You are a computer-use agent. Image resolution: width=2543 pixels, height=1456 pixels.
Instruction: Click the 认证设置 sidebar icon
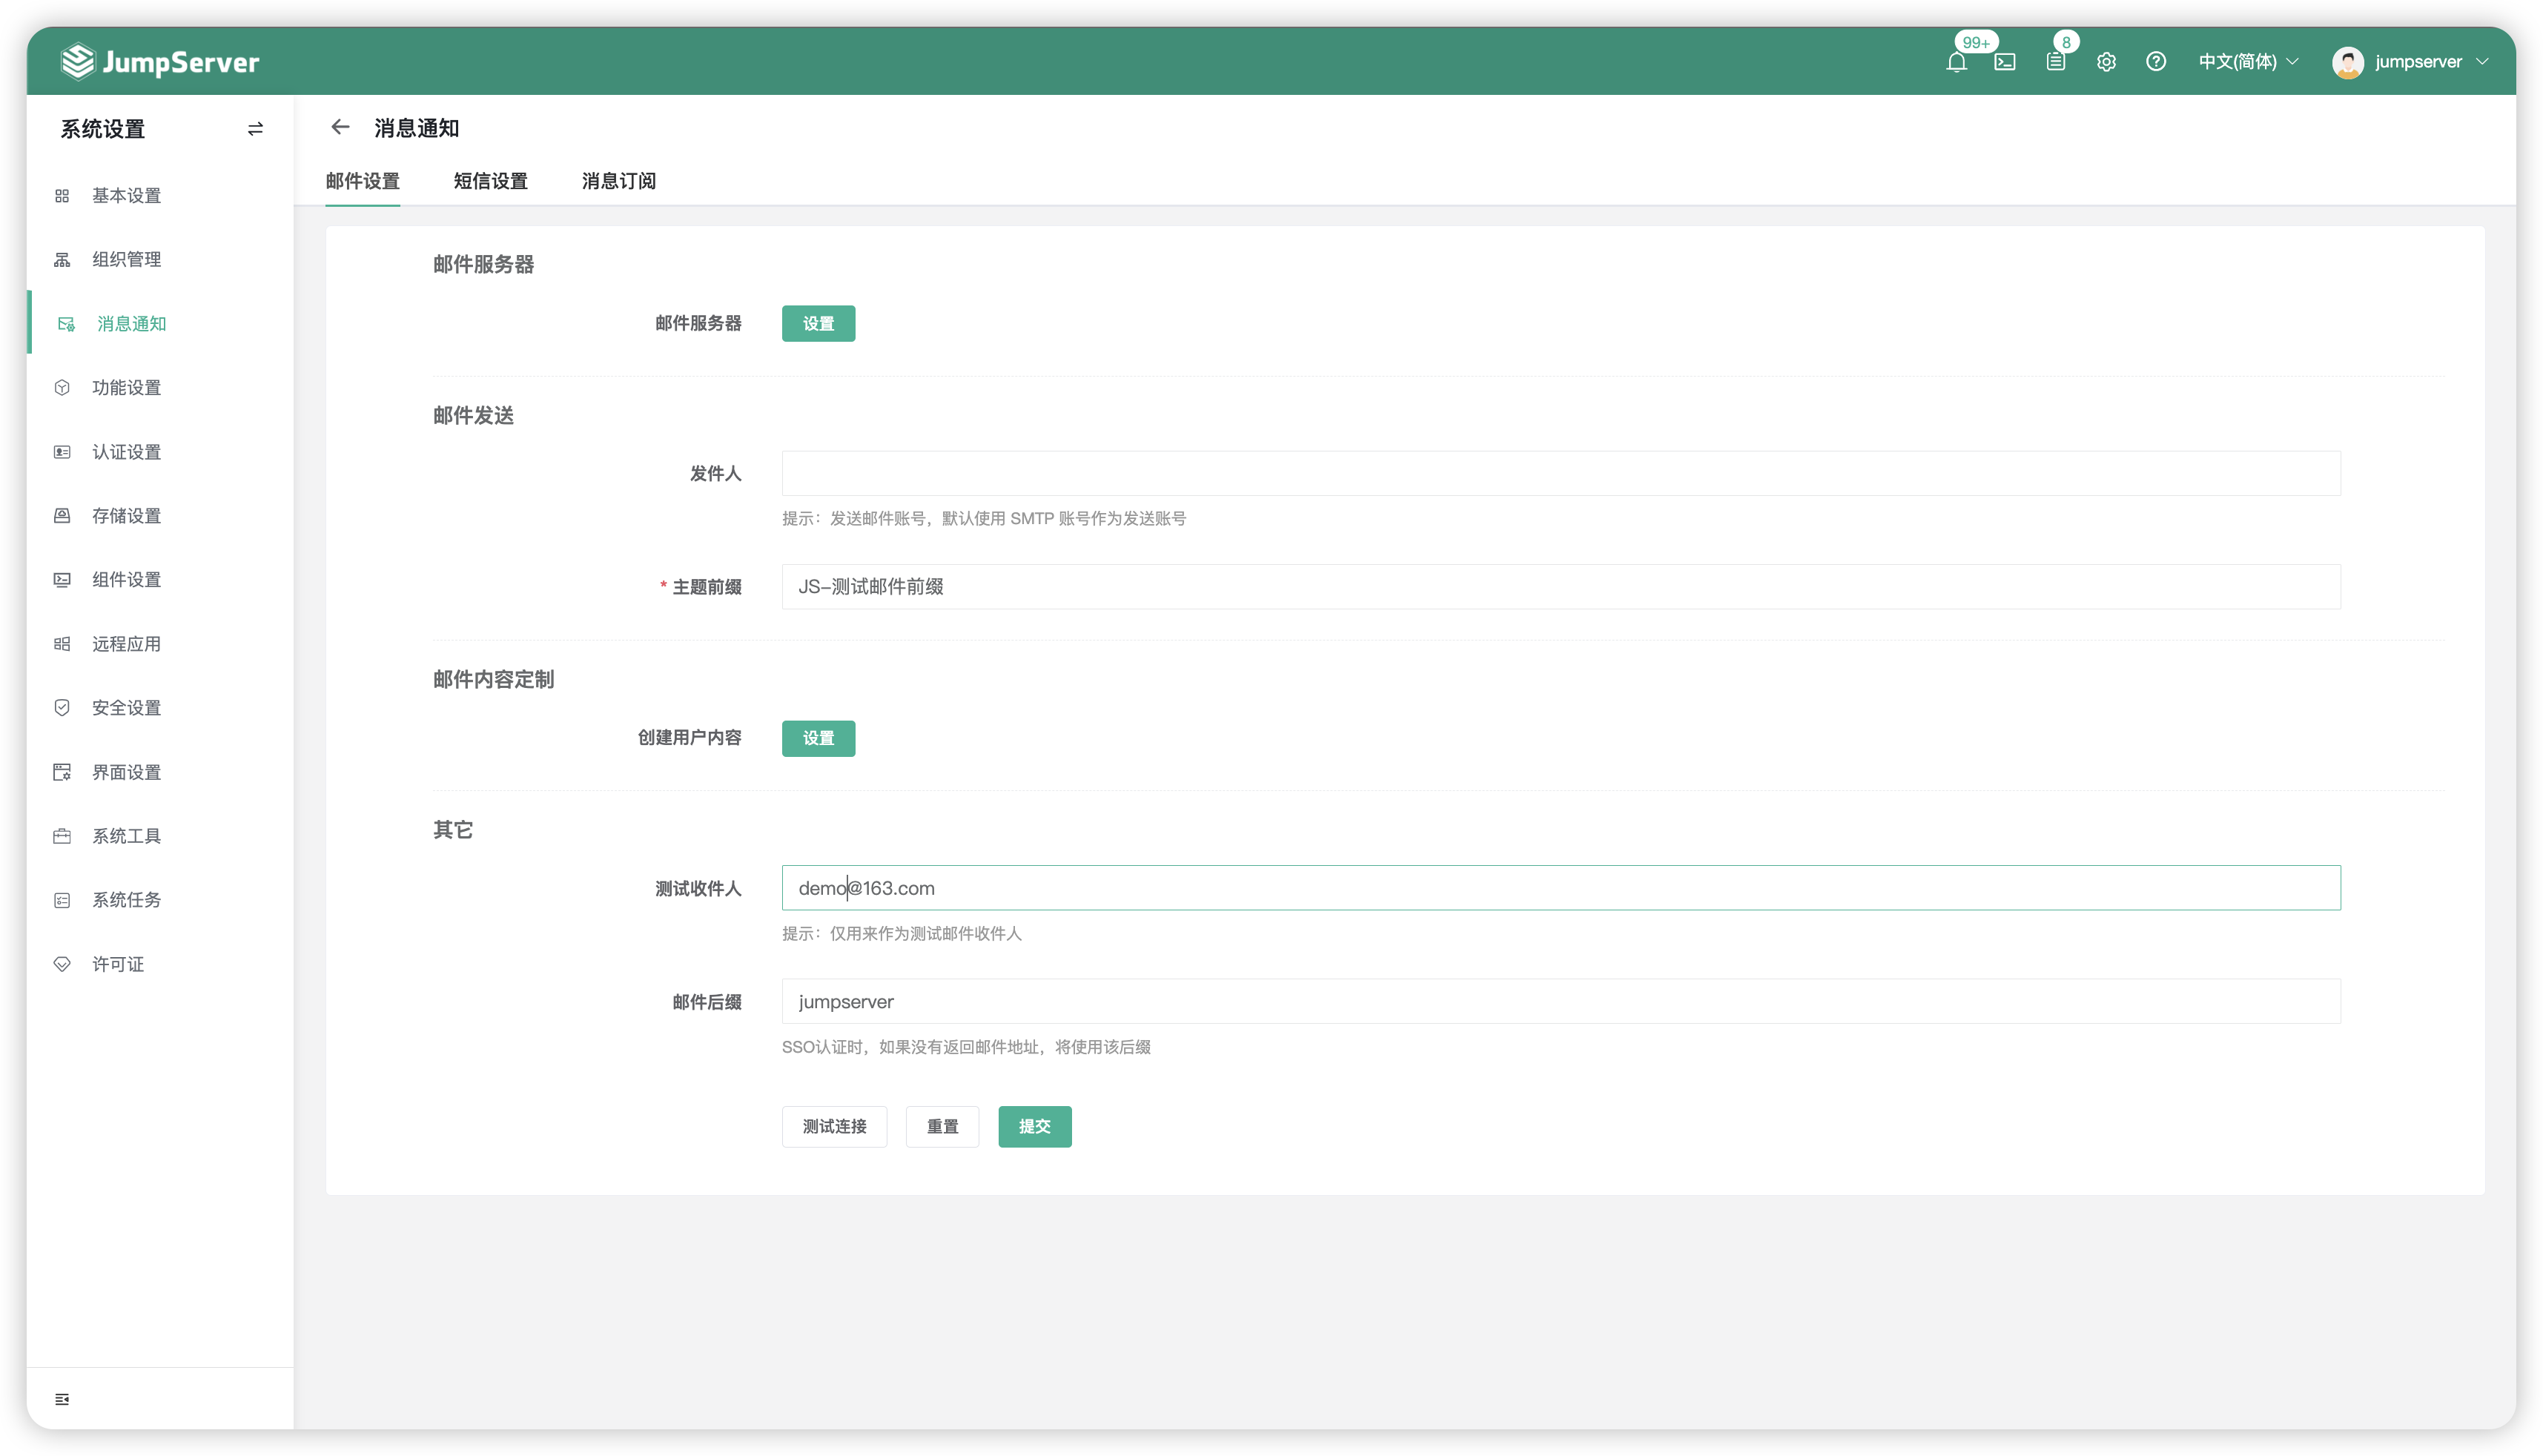(62, 452)
